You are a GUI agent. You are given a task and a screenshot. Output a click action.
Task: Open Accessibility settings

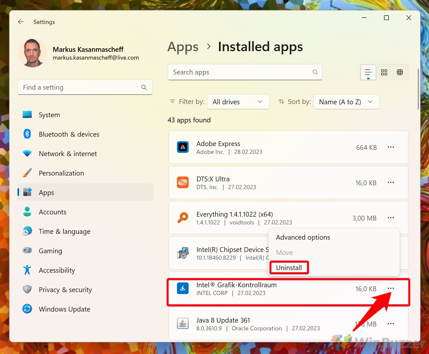(57, 270)
